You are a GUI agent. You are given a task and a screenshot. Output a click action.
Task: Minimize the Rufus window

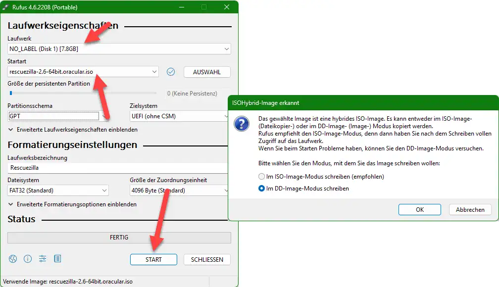pos(182,7)
